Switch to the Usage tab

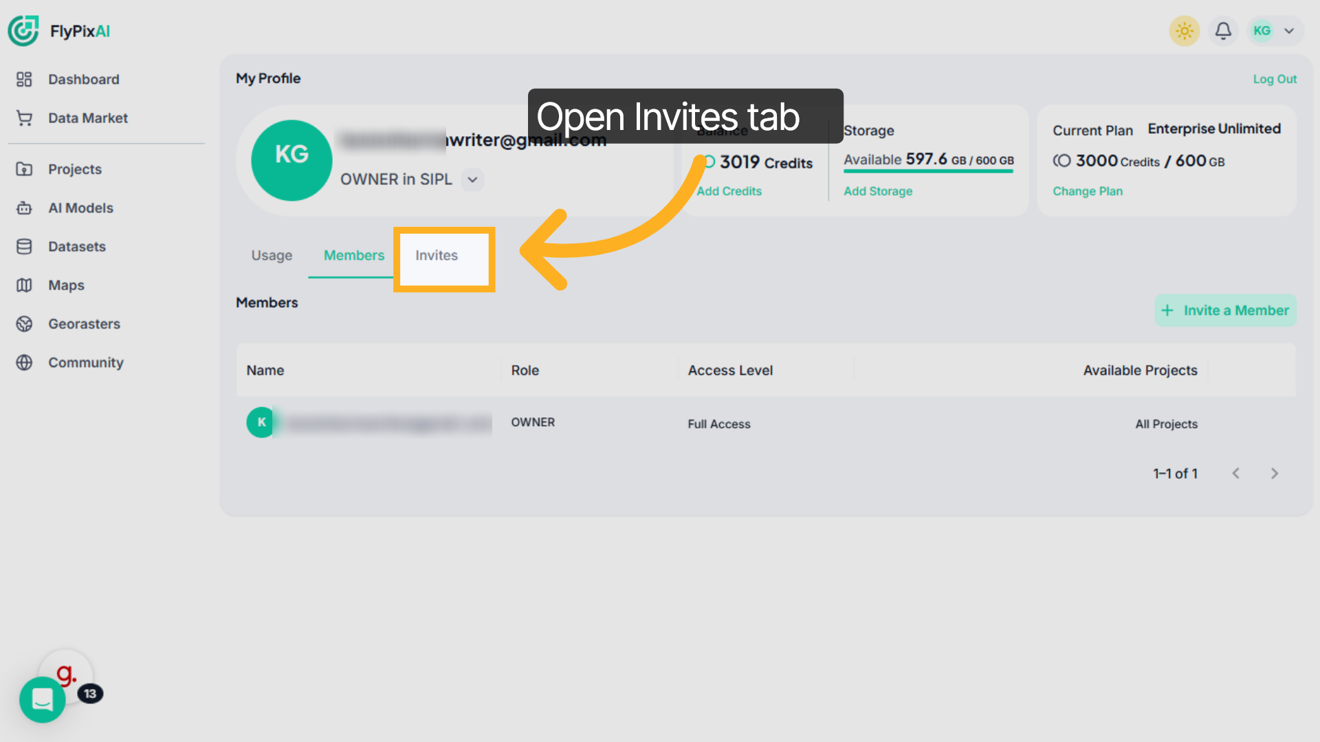click(x=272, y=255)
